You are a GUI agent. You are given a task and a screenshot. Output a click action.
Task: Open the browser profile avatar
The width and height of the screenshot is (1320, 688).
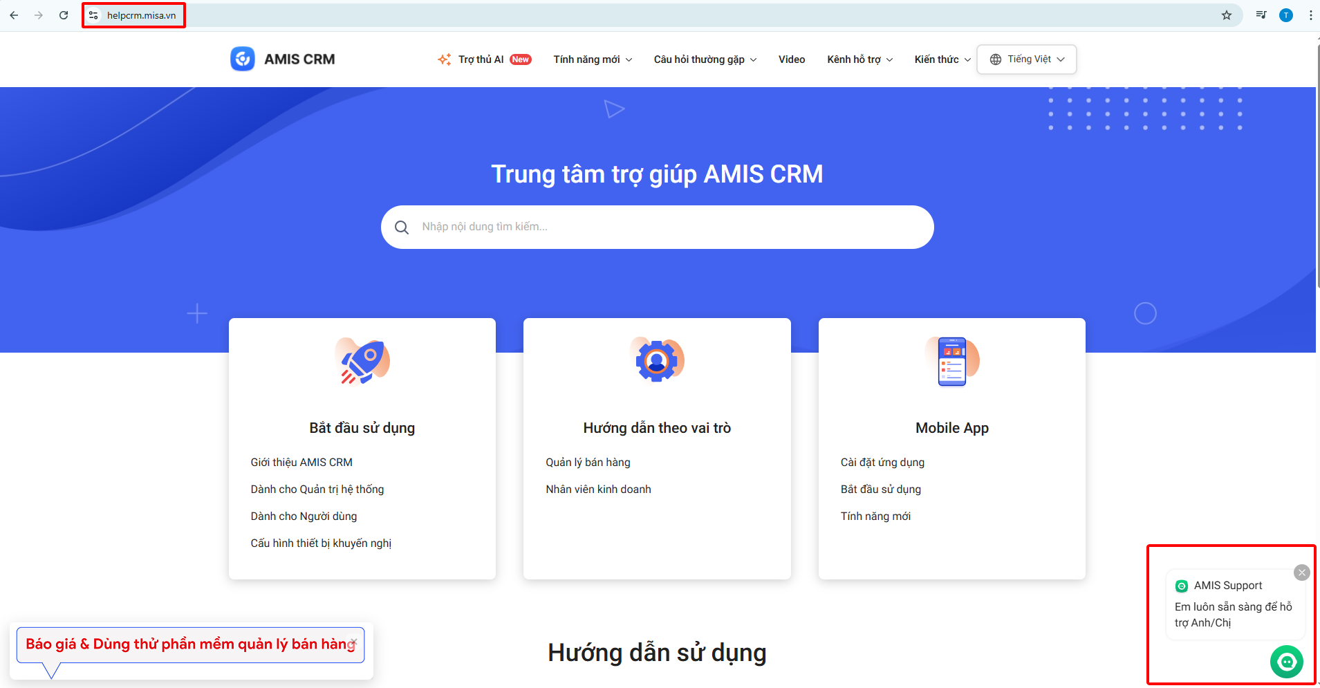[1286, 15]
